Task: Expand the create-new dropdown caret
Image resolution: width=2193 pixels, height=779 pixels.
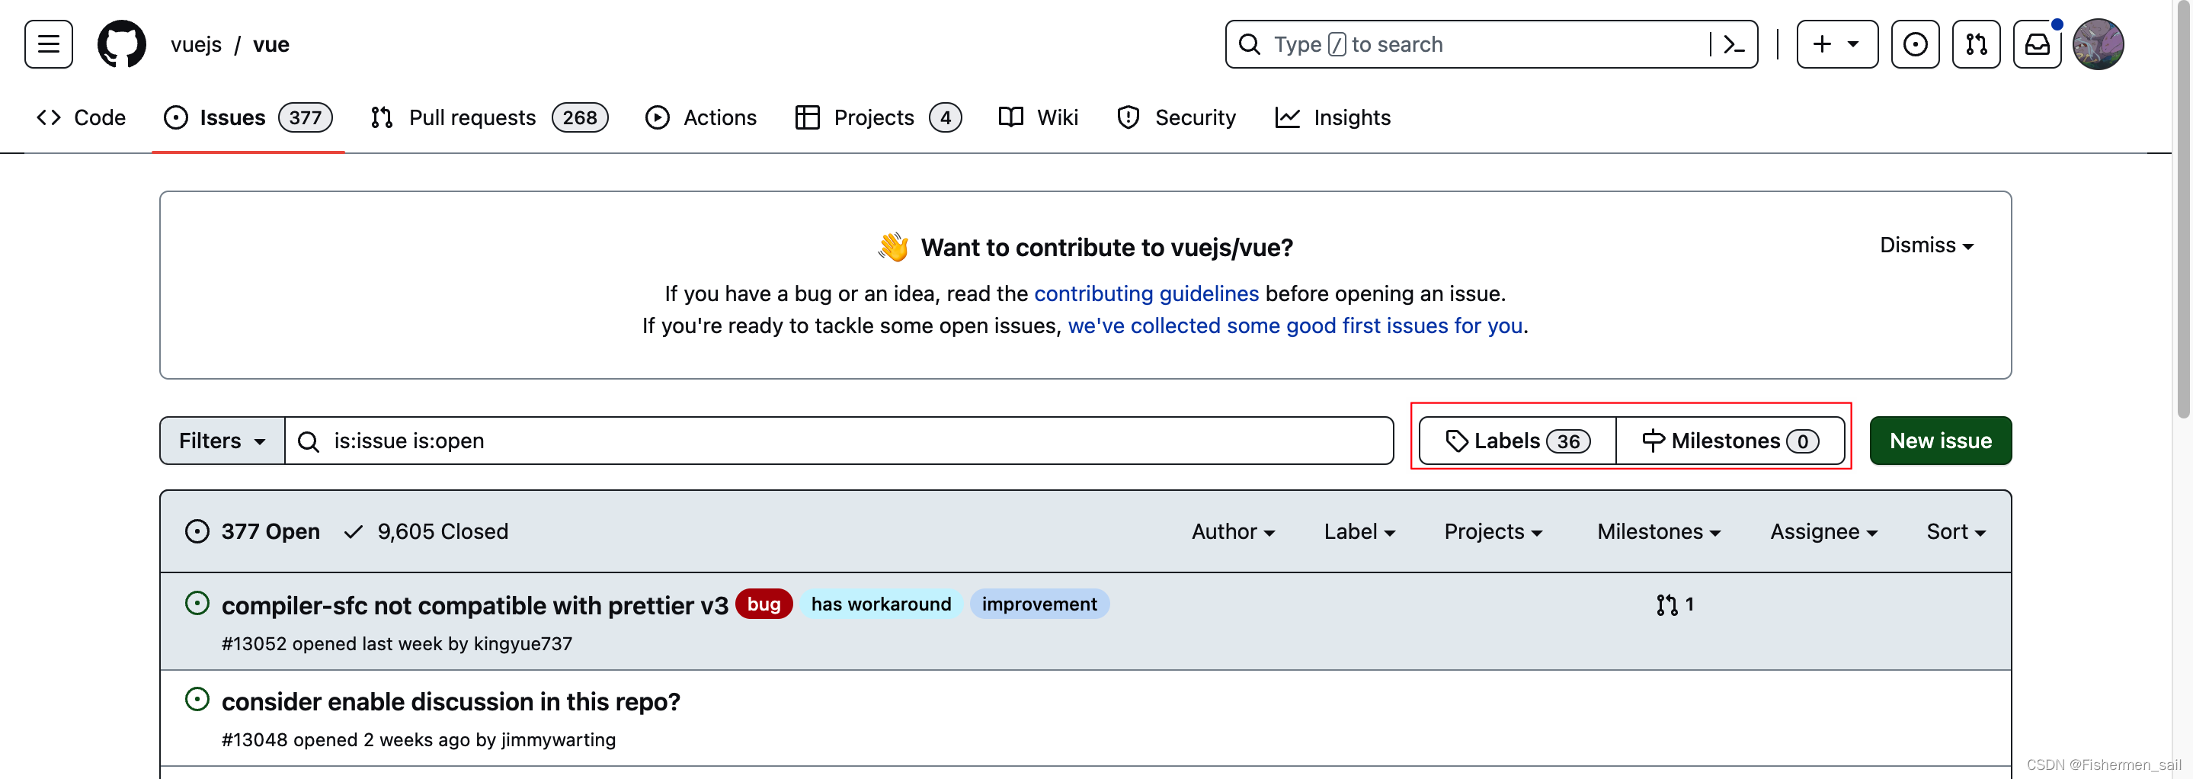Action: click(x=1852, y=44)
